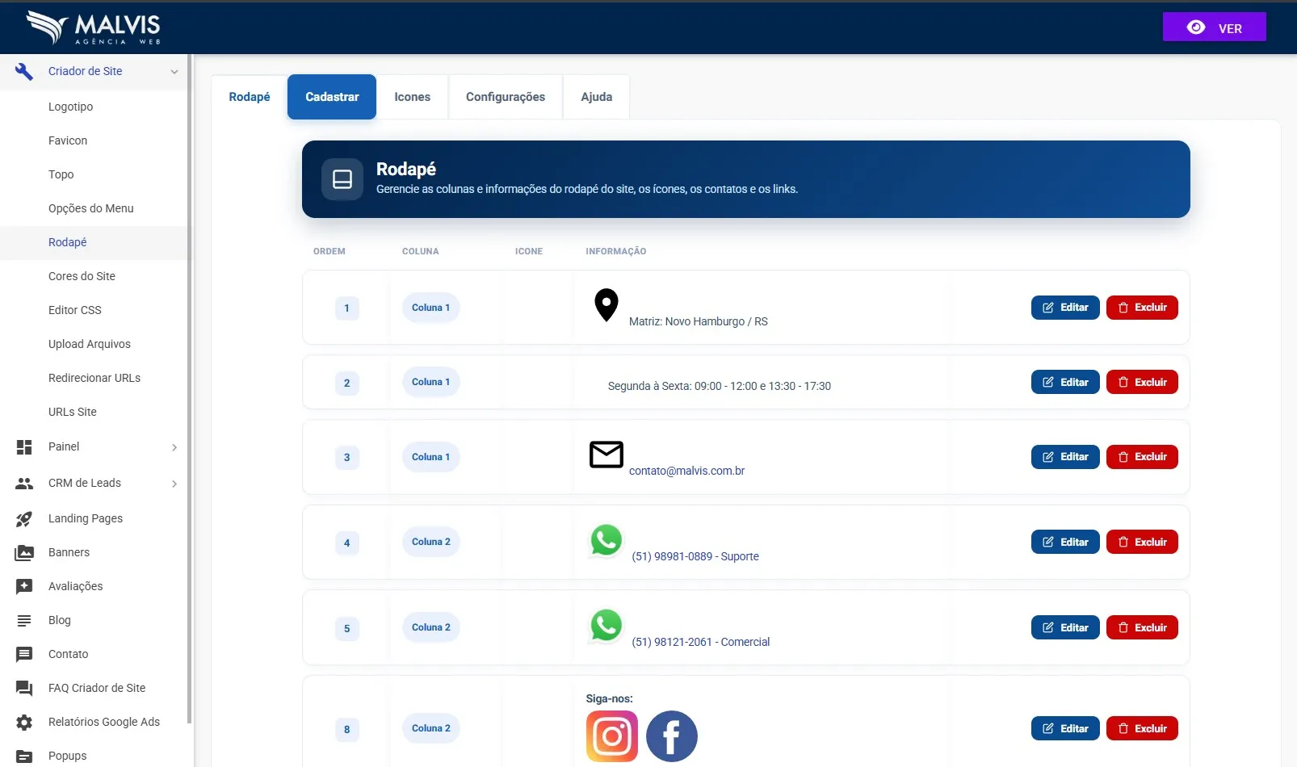Image resolution: width=1297 pixels, height=767 pixels.
Task: Click the Popups icon in sidebar
Action: click(x=24, y=756)
